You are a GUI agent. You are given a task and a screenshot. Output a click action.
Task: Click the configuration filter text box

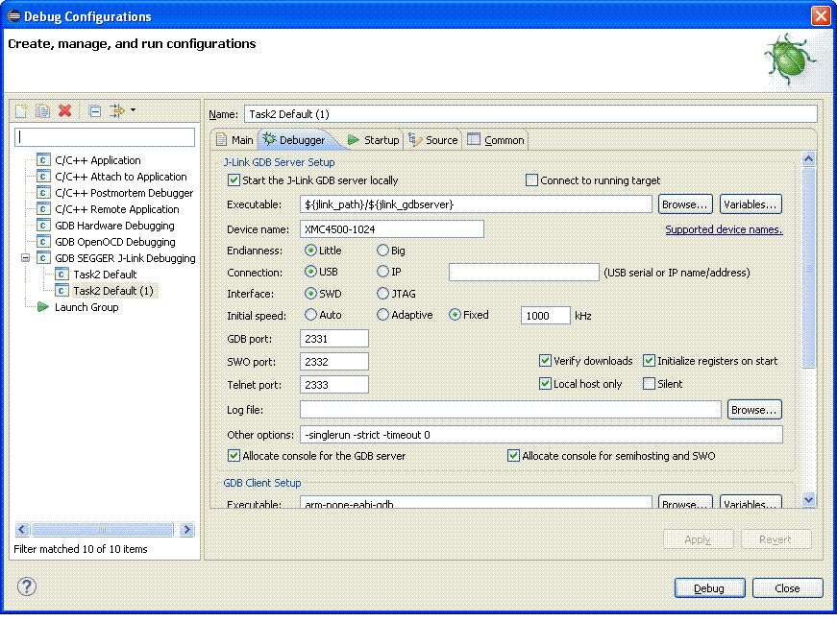click(x=105, y=137)
